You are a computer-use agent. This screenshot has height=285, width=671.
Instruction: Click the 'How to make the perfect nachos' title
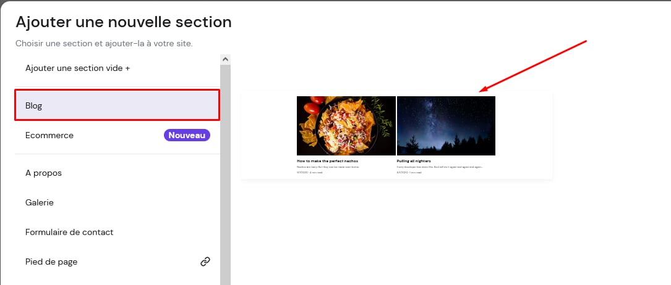click(327, 161)
